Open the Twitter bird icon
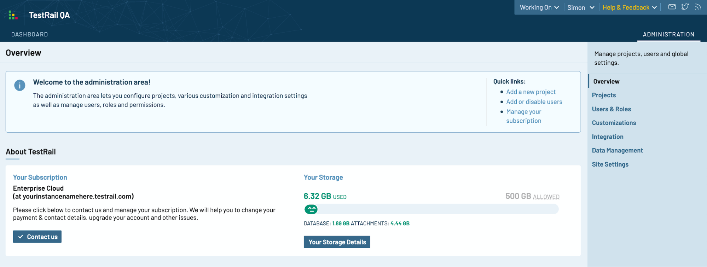This screenshot has width=707, height=267. (685, 7)
